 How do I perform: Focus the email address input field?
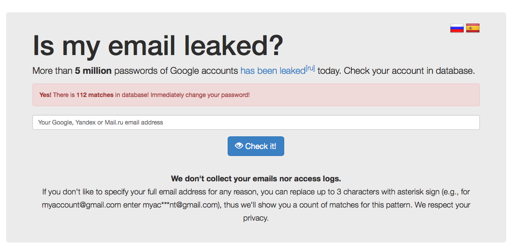(x=256, y=122)
